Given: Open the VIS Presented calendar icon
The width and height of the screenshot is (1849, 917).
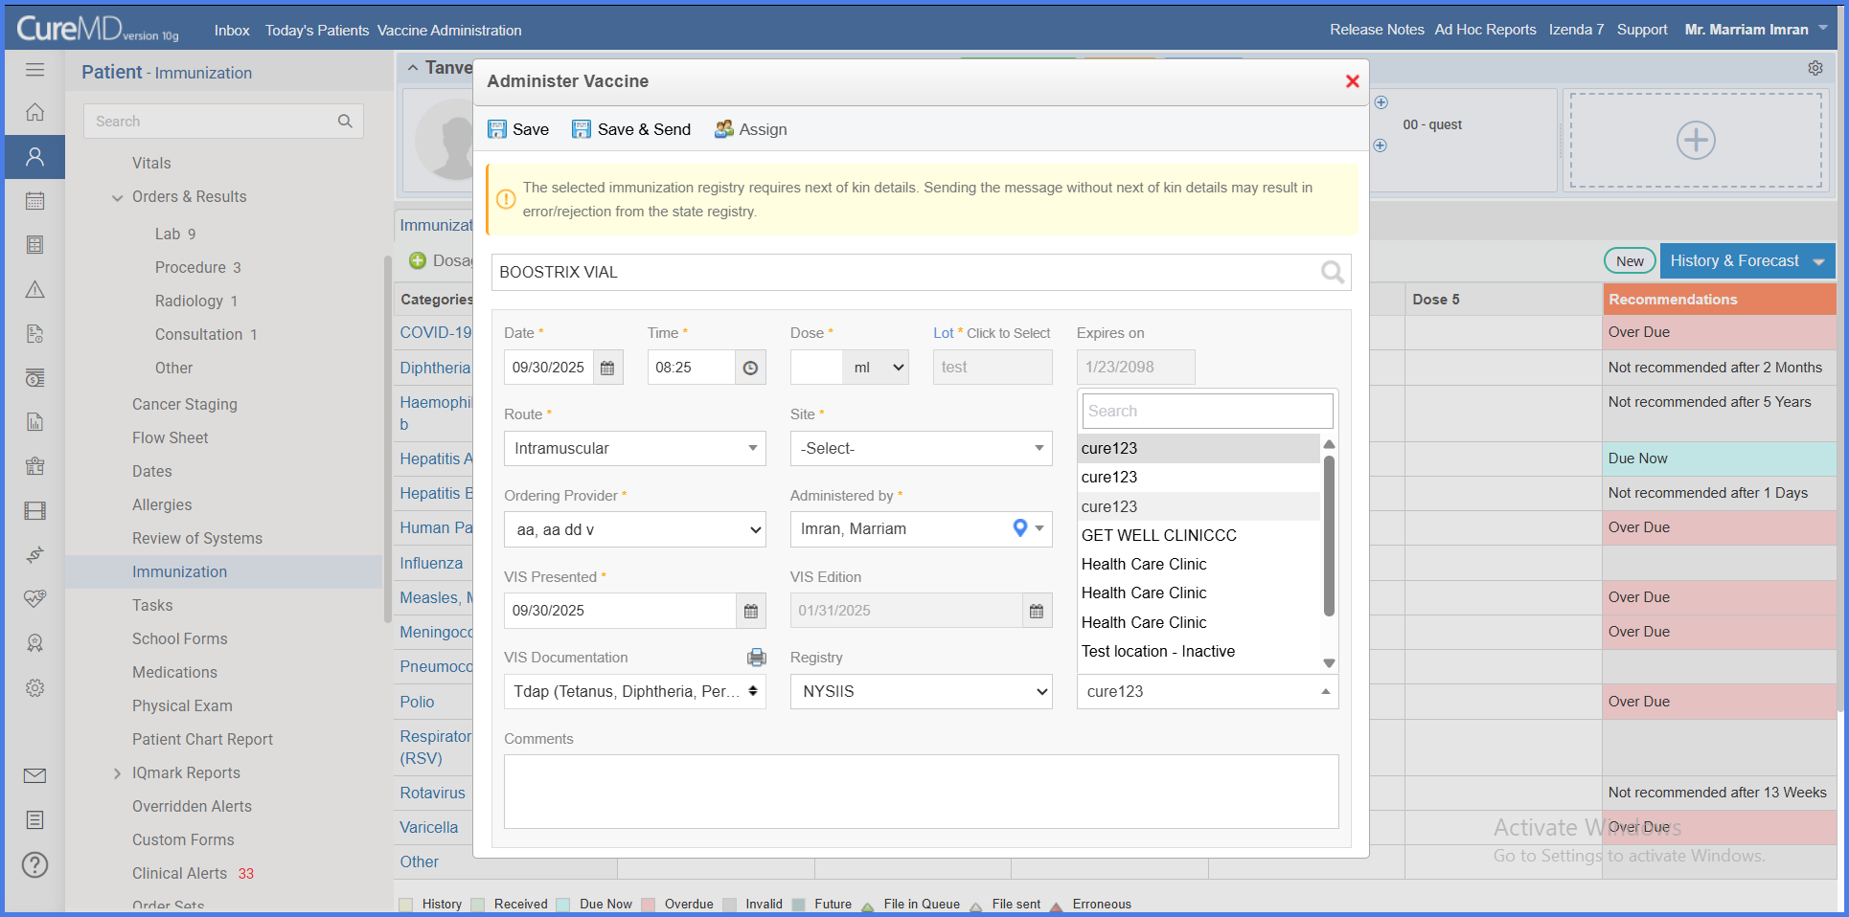Looking at the screenshot, I should click(751, 611).
